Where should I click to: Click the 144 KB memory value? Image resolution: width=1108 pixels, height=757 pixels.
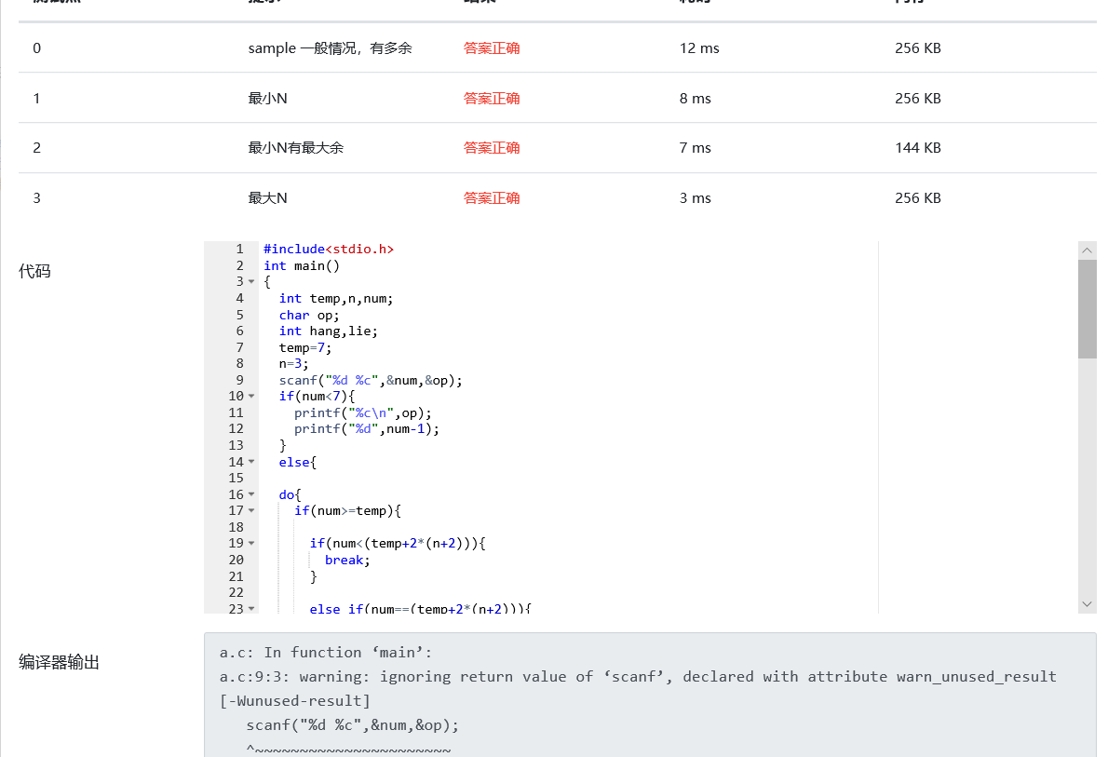pyautogui.click(x=917, y=148)
